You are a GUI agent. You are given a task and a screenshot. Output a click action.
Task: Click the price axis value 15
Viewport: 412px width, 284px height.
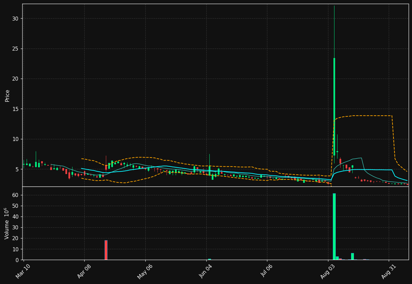[x=15, y=109]
